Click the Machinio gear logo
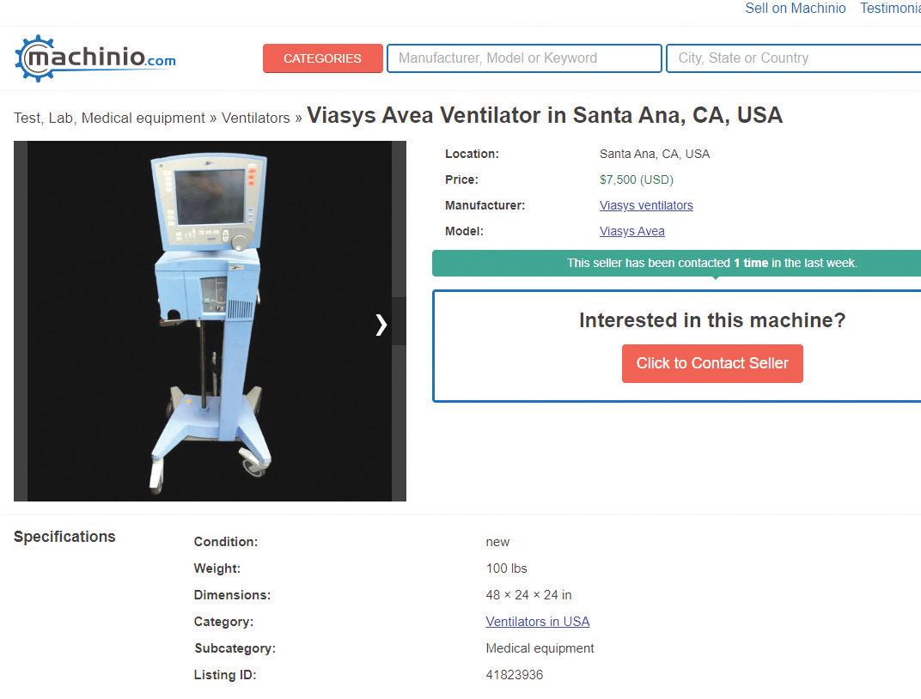 (95, 58)
